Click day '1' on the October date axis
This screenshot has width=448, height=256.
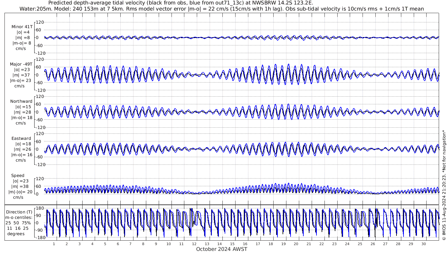coord(54,244)
